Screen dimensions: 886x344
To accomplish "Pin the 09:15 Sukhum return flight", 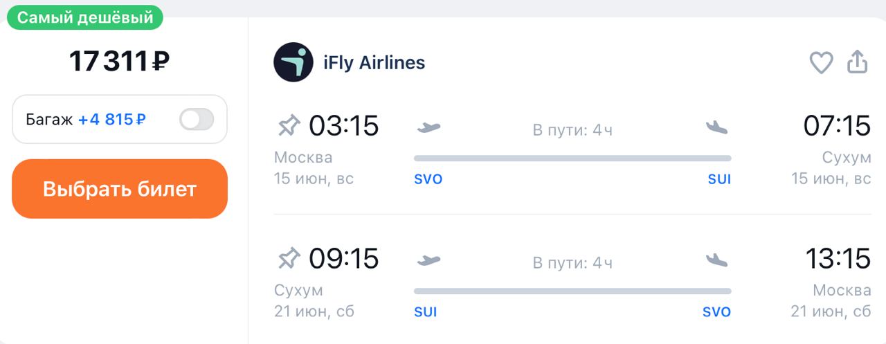I will tap(289, 259).
